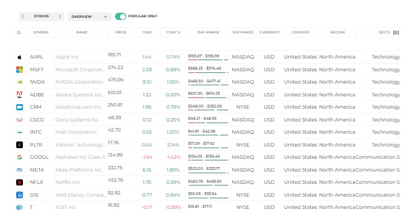The image size is (411, 220).
Task: Click the NVIDIA logo icon
Action: pos(20,82)
